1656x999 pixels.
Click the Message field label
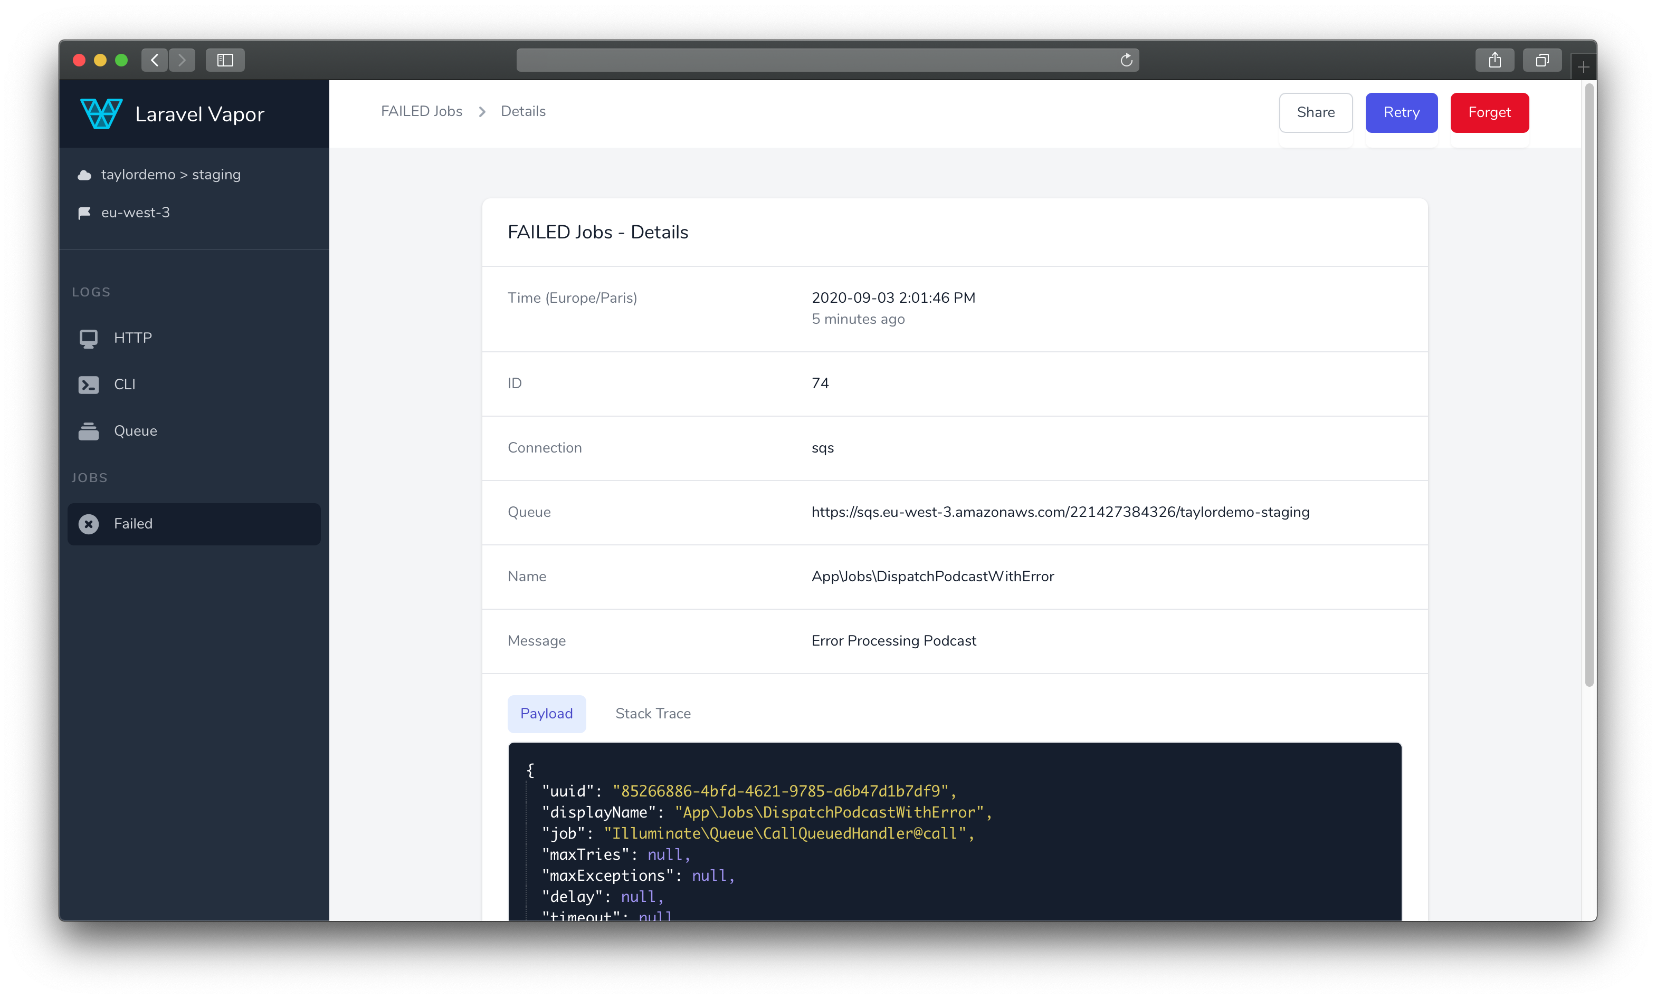[x=536, y=641]
